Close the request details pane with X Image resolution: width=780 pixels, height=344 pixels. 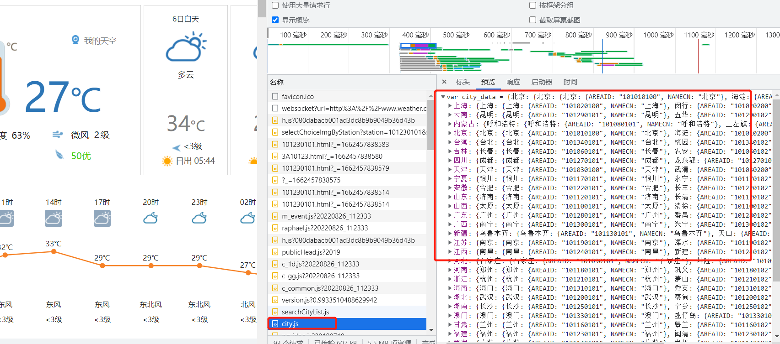point(444,82)
